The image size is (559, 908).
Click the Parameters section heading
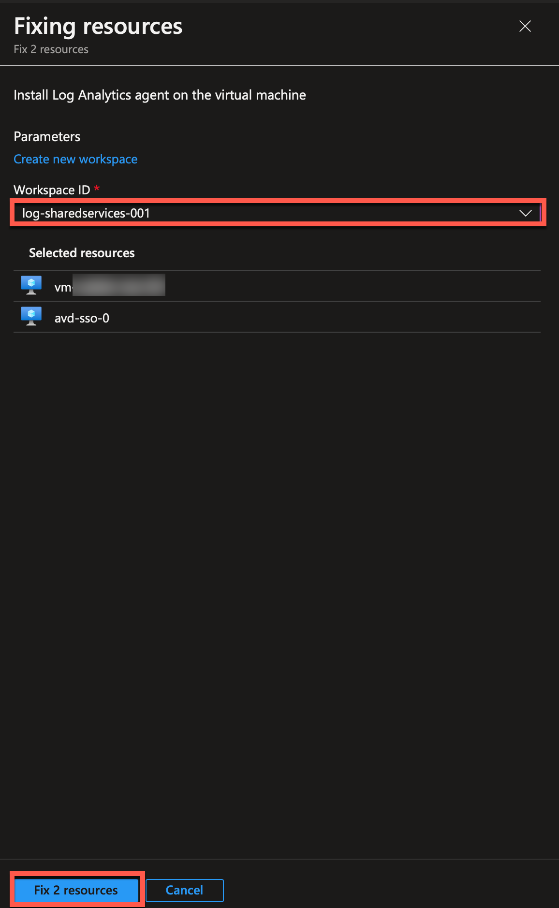pos(47,137)
